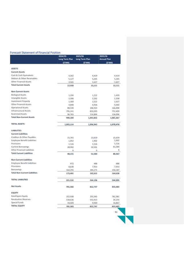Select the 'TOTAL ASSETS' row label
Screen dimensions: 184x261
click(x=18, y=124)
